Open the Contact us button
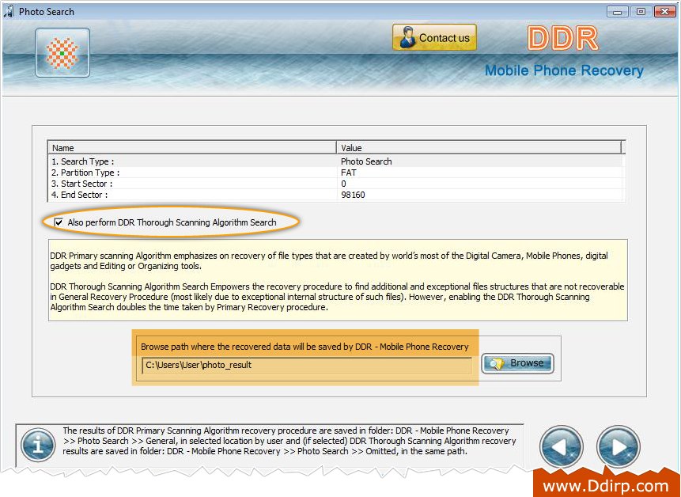This screenshot has width=681, height=497. click(434, 37)
